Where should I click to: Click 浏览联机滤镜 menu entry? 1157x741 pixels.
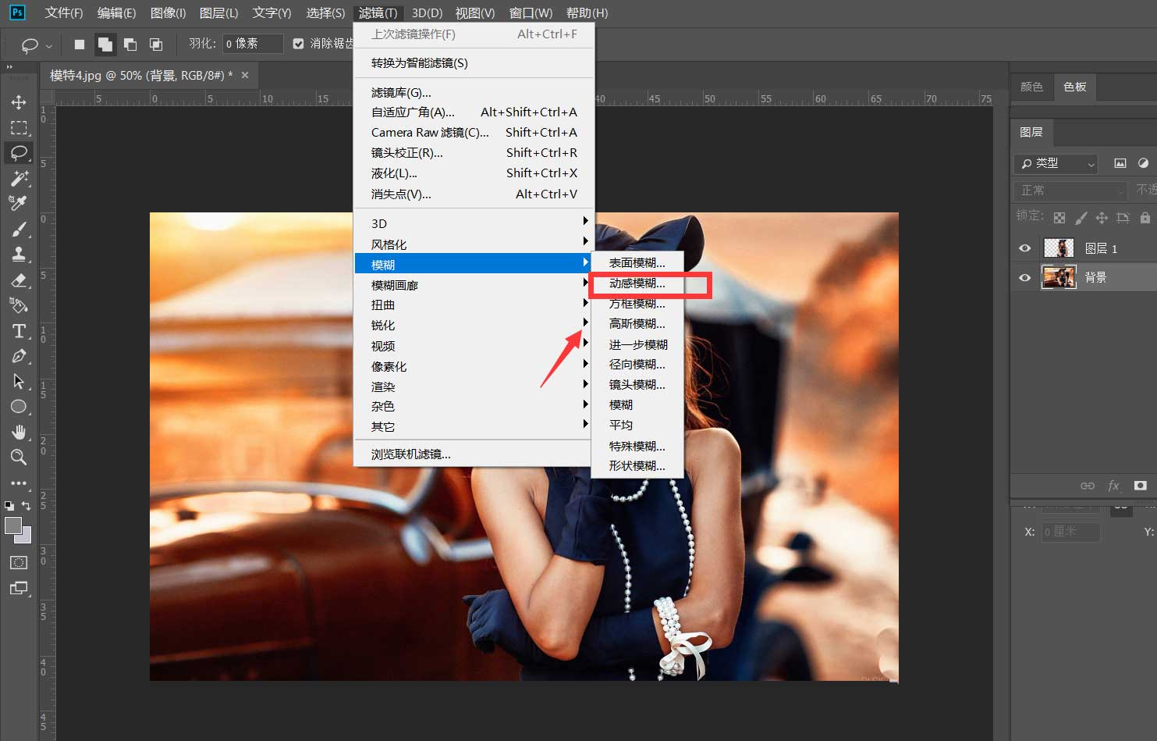[x=474, y=454]
